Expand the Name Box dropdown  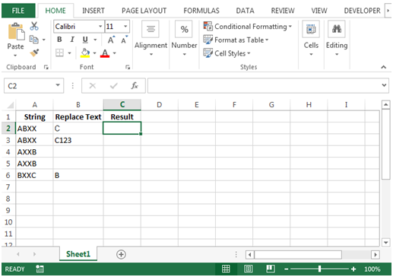58,85
